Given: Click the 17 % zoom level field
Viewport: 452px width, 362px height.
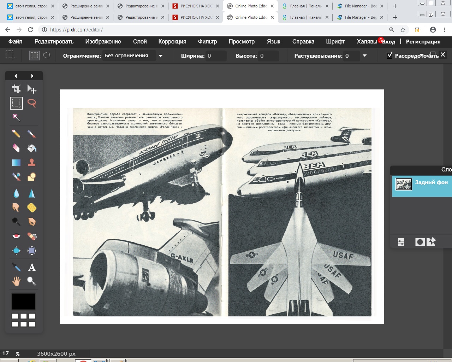Looking at the screenshot, I should tap(6, 354).
